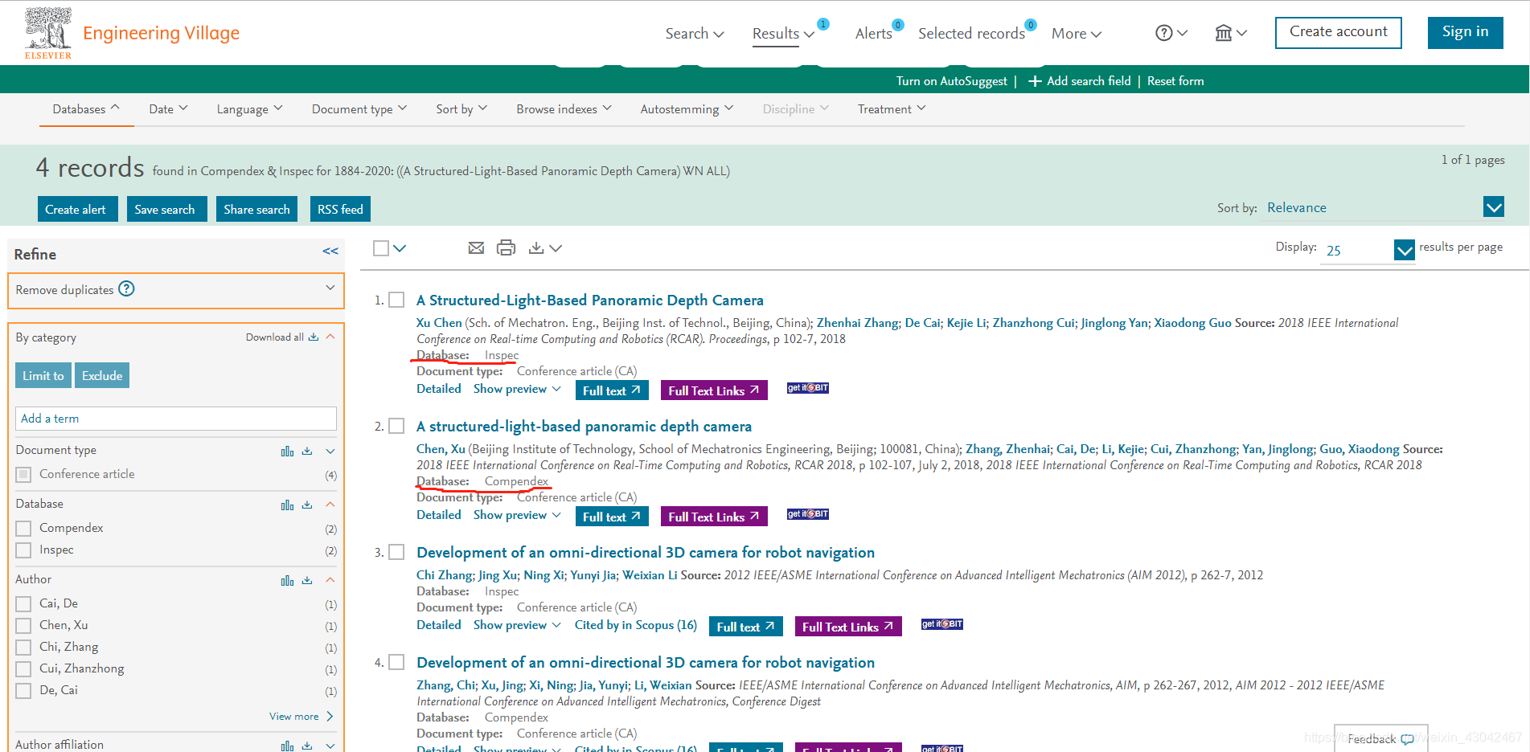The height and width of the screenshot is (752, 1530).
Task: Click the Create alert button
Action: click(x=77, y=209)
